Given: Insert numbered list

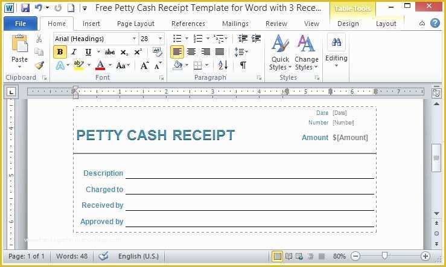Looking at the screenshot, I should tap(198, 39).
